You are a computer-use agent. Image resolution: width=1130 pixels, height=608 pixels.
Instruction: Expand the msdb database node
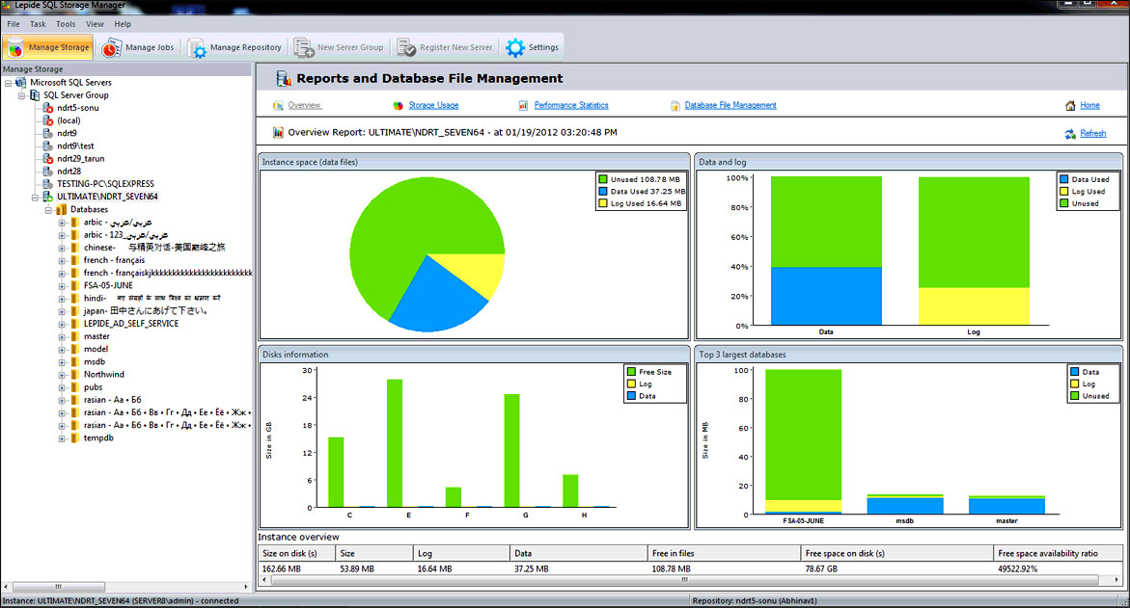pyautogui.click(x=62, y=362)
